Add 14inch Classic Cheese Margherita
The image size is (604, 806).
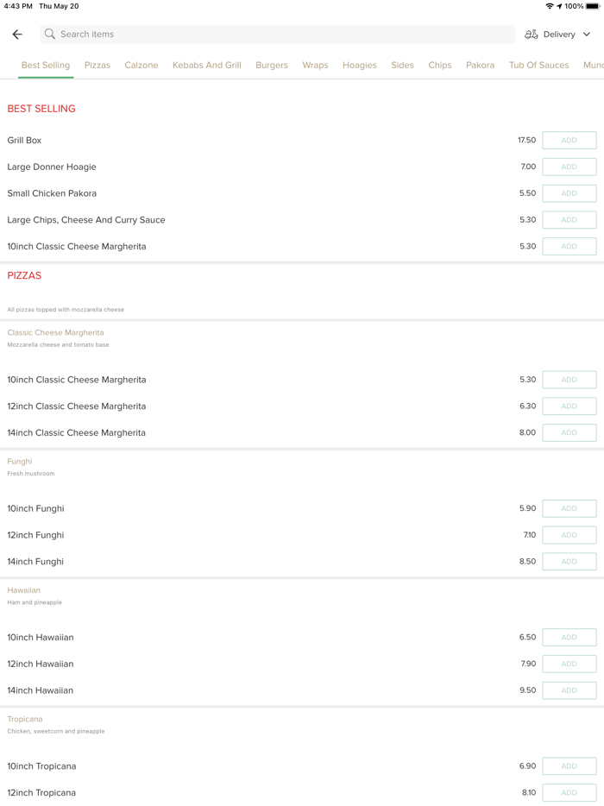click(569, 432)
